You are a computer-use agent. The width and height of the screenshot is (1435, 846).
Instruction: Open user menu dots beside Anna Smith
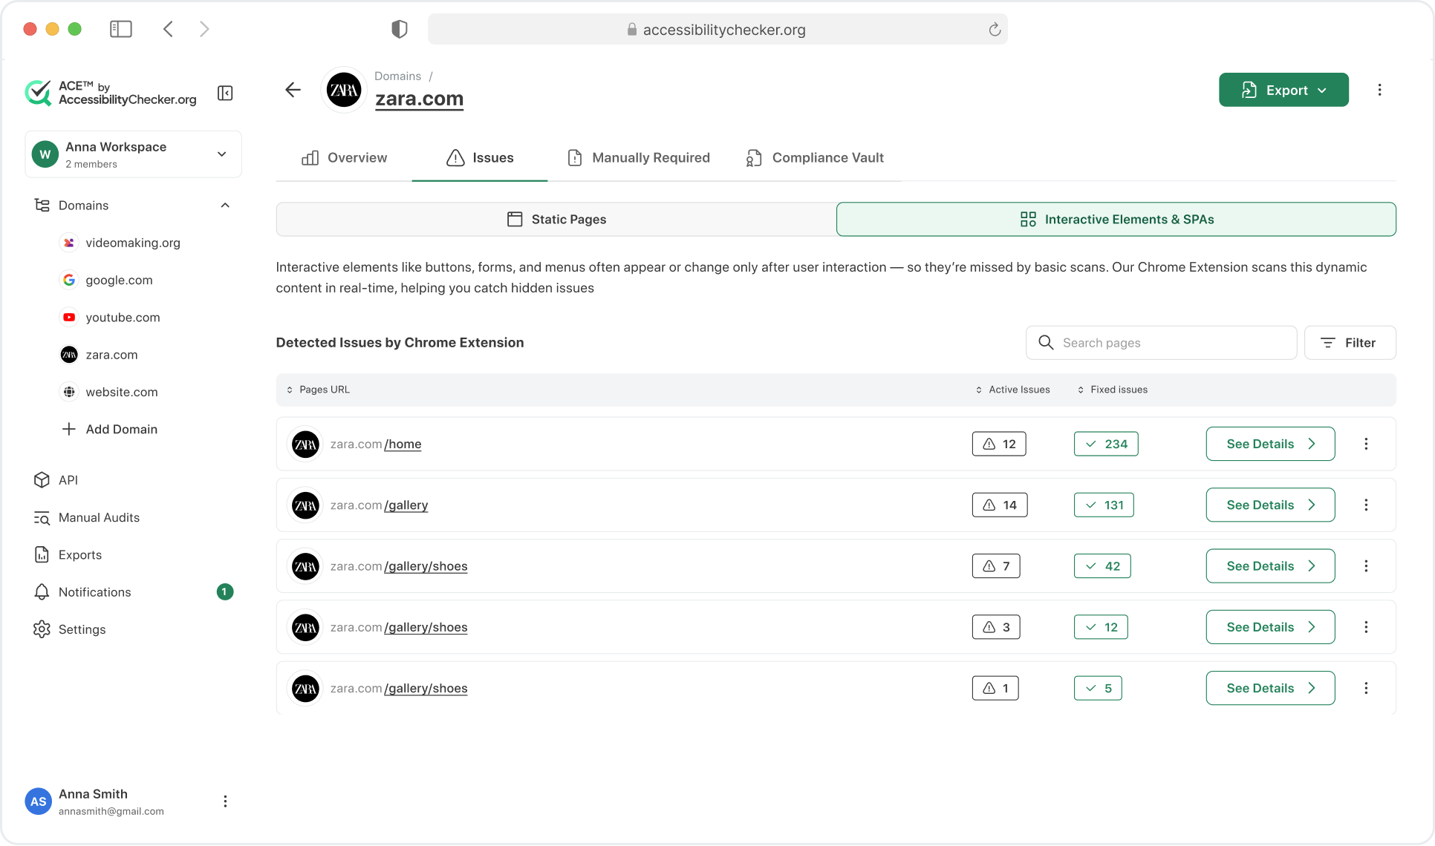pos(225,801)
